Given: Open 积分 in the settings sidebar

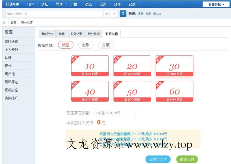Looking at the screenshot, I should (8, 66).
